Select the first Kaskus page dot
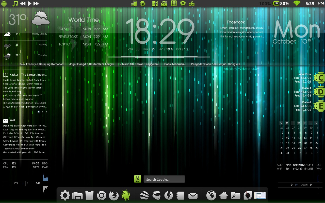Screen dimensions: 325x203 click(x=39, y=112)
